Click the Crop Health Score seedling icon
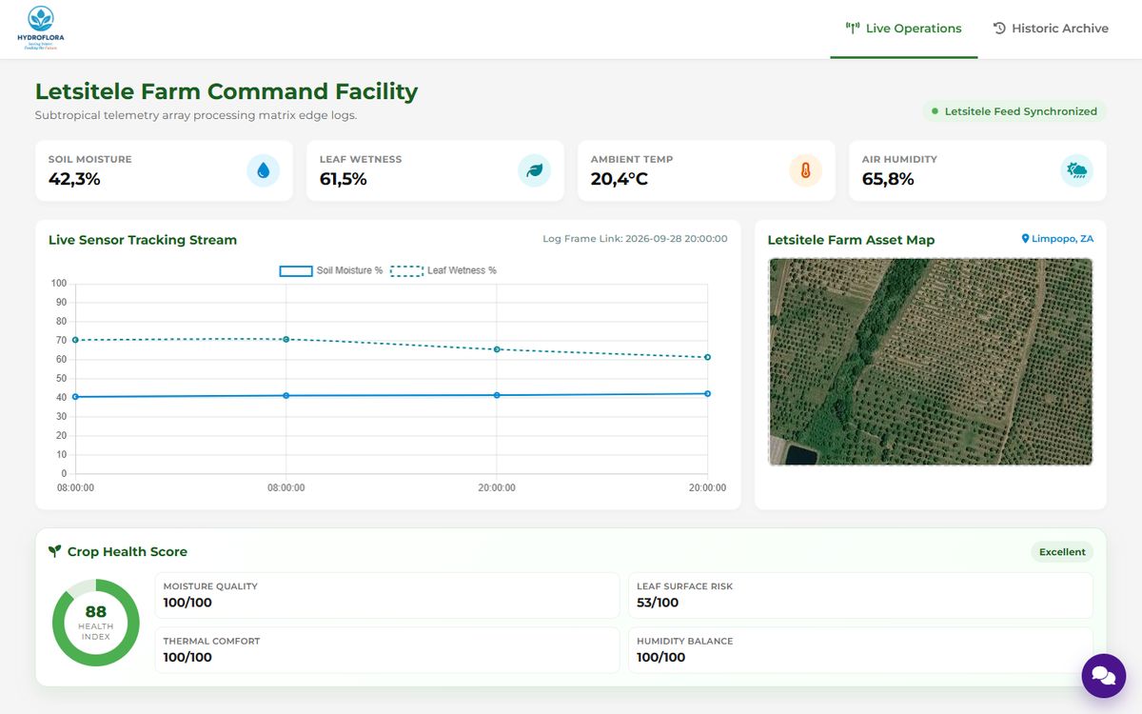 pos(55,551)
